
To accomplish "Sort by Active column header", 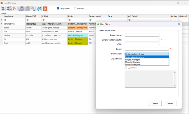I will (174, 16).
